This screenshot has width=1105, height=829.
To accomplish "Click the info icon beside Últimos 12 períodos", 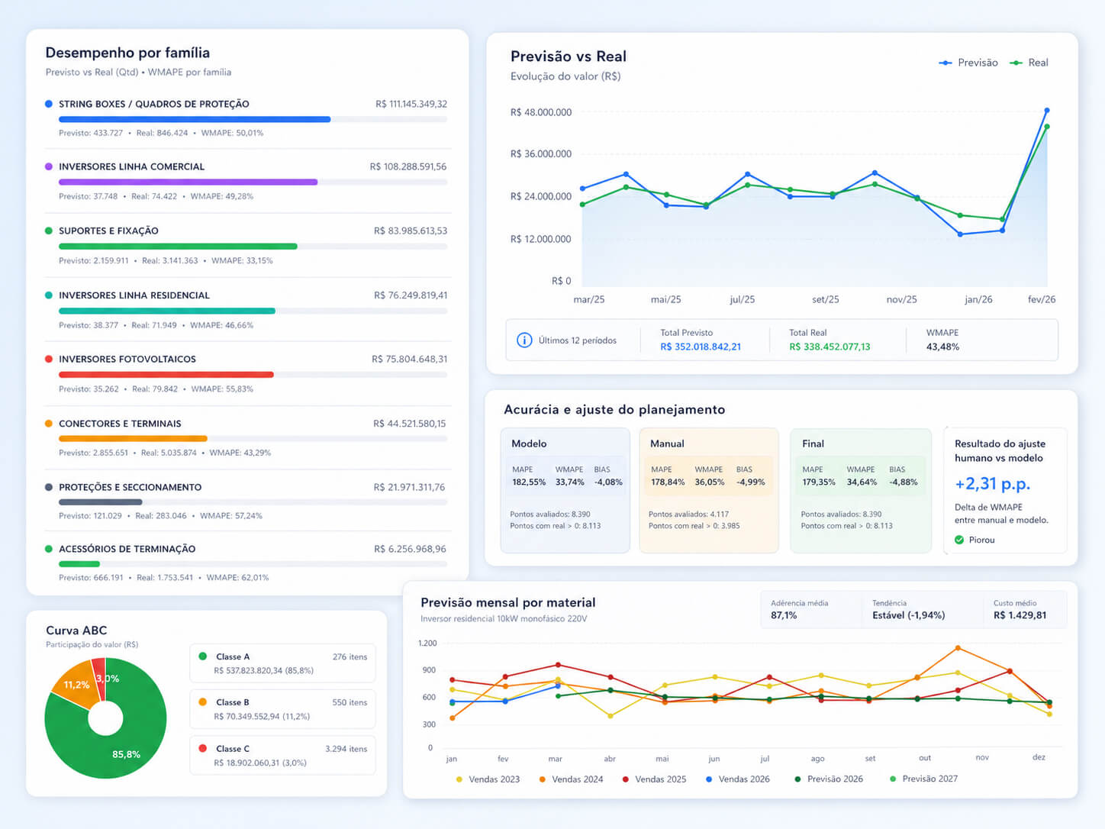I will [x=524, y=340].
